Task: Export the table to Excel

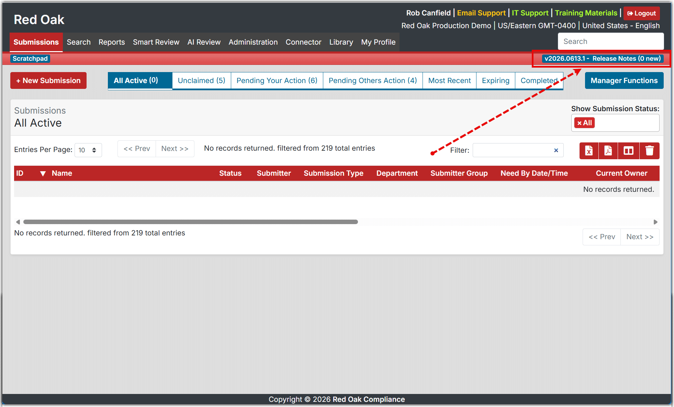Action: click(x=589, y=151)
